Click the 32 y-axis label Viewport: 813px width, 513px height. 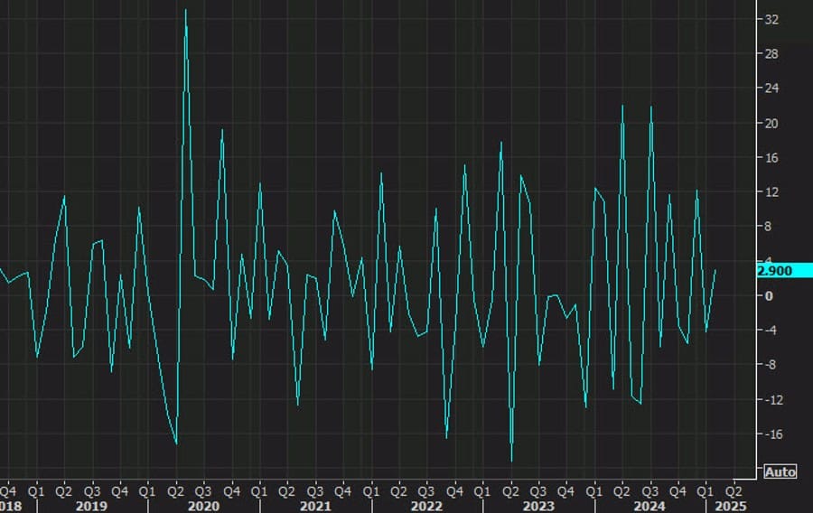pyautogui.click(x=771, y=20)
